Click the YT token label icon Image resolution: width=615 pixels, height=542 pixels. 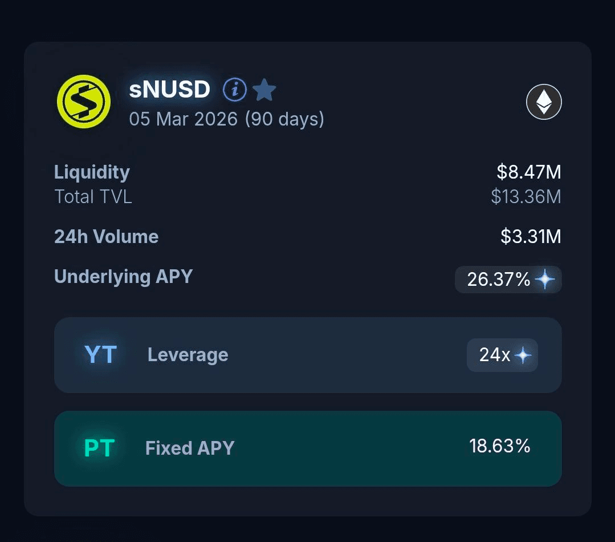(x=100, y=355)
